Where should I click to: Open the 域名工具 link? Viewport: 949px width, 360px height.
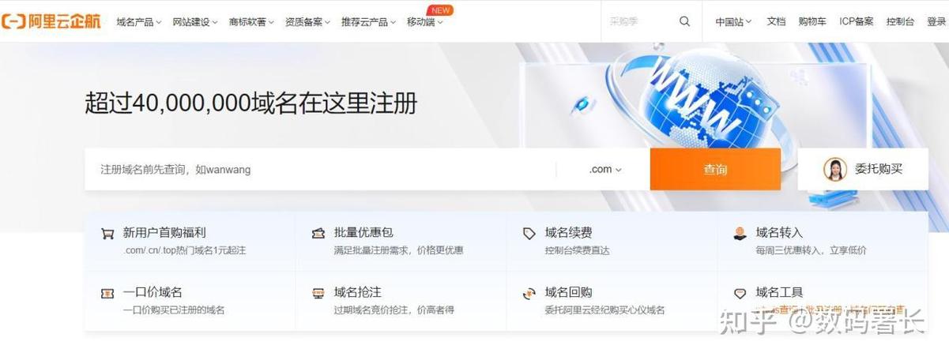[780, 293]
